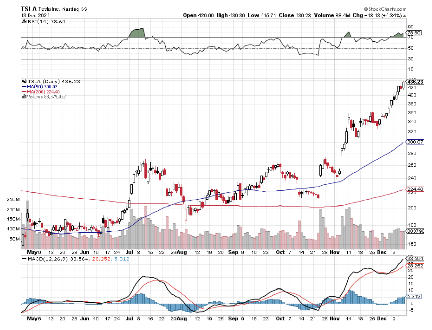Click the StockCharts.com copyright symbol
Image resolution: width=432 pixels, height=330 pixels.
click(366, 9)
